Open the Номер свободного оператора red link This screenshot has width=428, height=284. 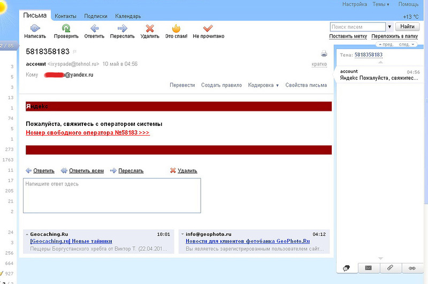pyautogui.click(x=88, y=133)
